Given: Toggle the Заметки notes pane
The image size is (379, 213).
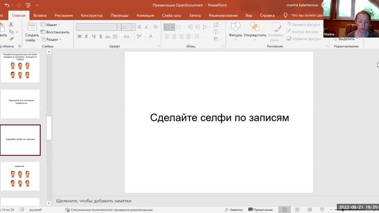Looking at the screenshot, I should click(233, 209).
